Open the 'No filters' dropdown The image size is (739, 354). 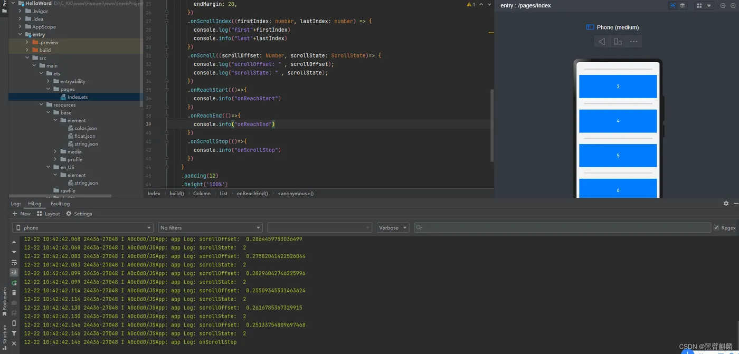210,228
